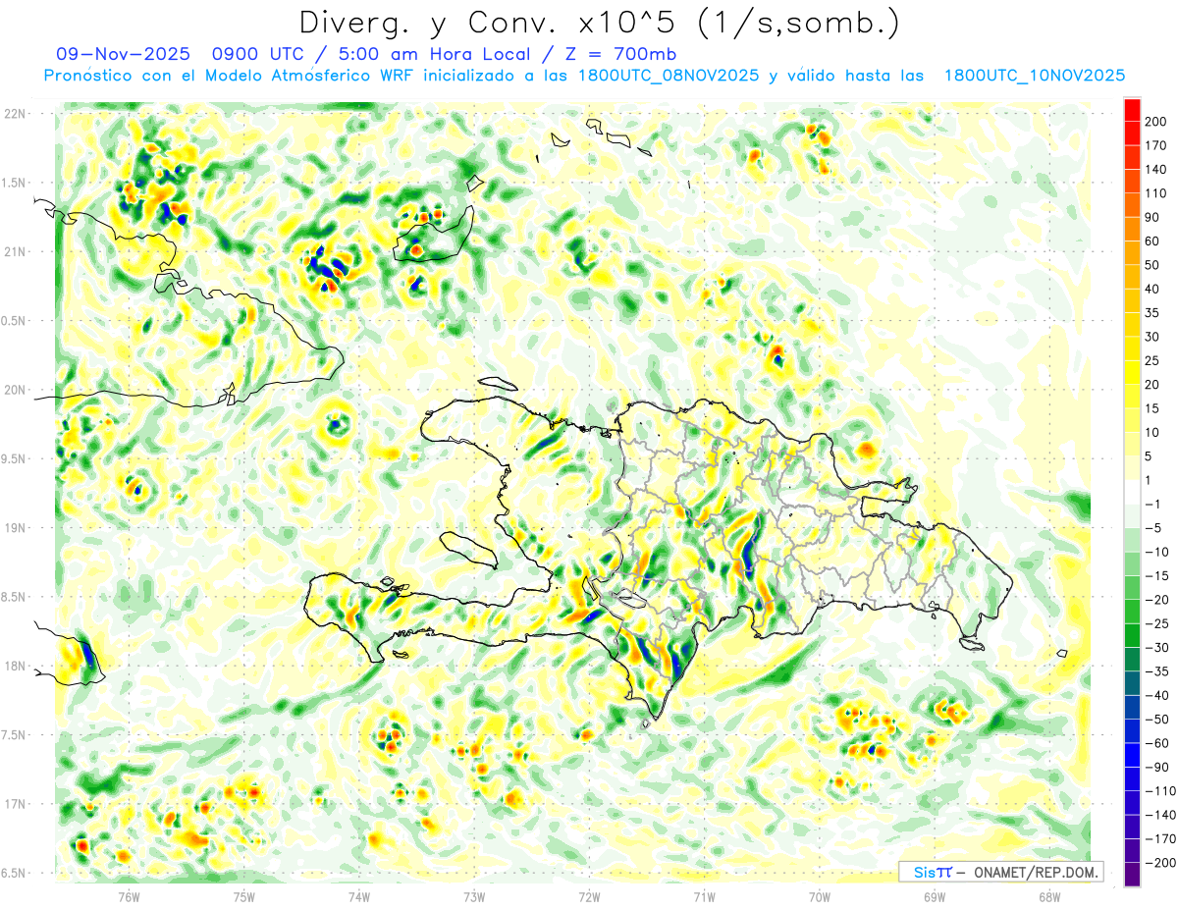
Task: Click the white colorbar segment between 1 and -1
Action: point(1132,492)
